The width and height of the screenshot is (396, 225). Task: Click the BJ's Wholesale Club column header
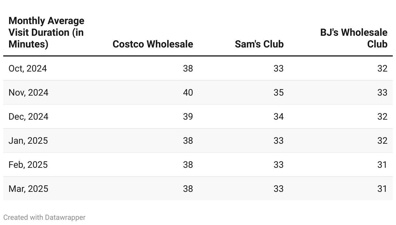(x=354, y=38)
